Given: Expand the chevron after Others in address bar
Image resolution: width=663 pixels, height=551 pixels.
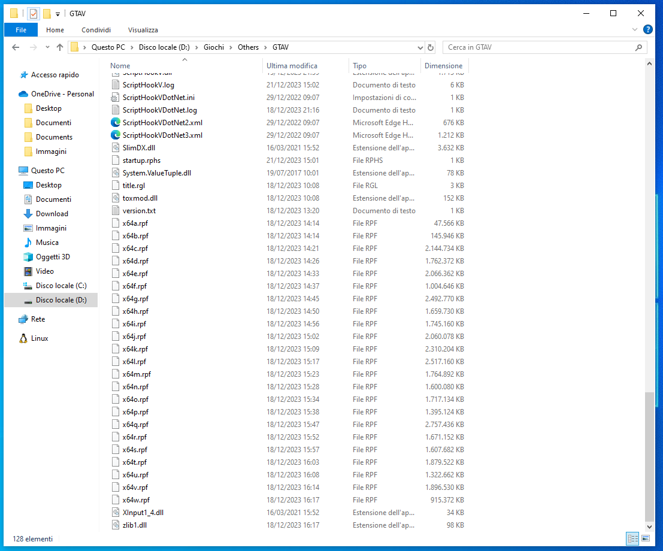Looking at the screenshot, I should [265, 47].
